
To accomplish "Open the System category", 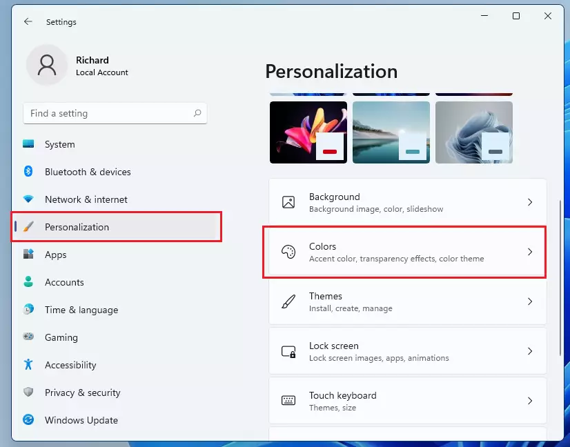I will [x=59, y=144].
